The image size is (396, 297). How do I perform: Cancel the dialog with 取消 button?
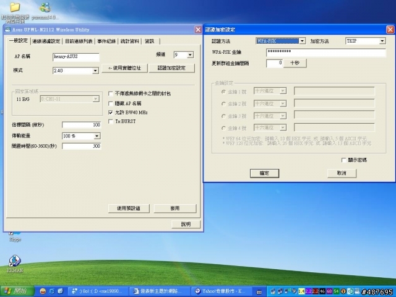[x=342, y=173]
